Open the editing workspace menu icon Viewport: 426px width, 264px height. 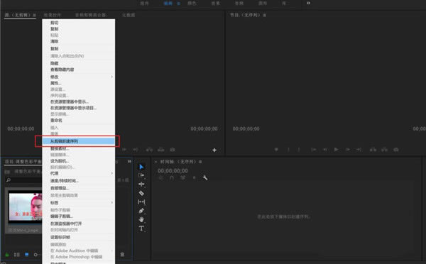[x=178, y=4]
